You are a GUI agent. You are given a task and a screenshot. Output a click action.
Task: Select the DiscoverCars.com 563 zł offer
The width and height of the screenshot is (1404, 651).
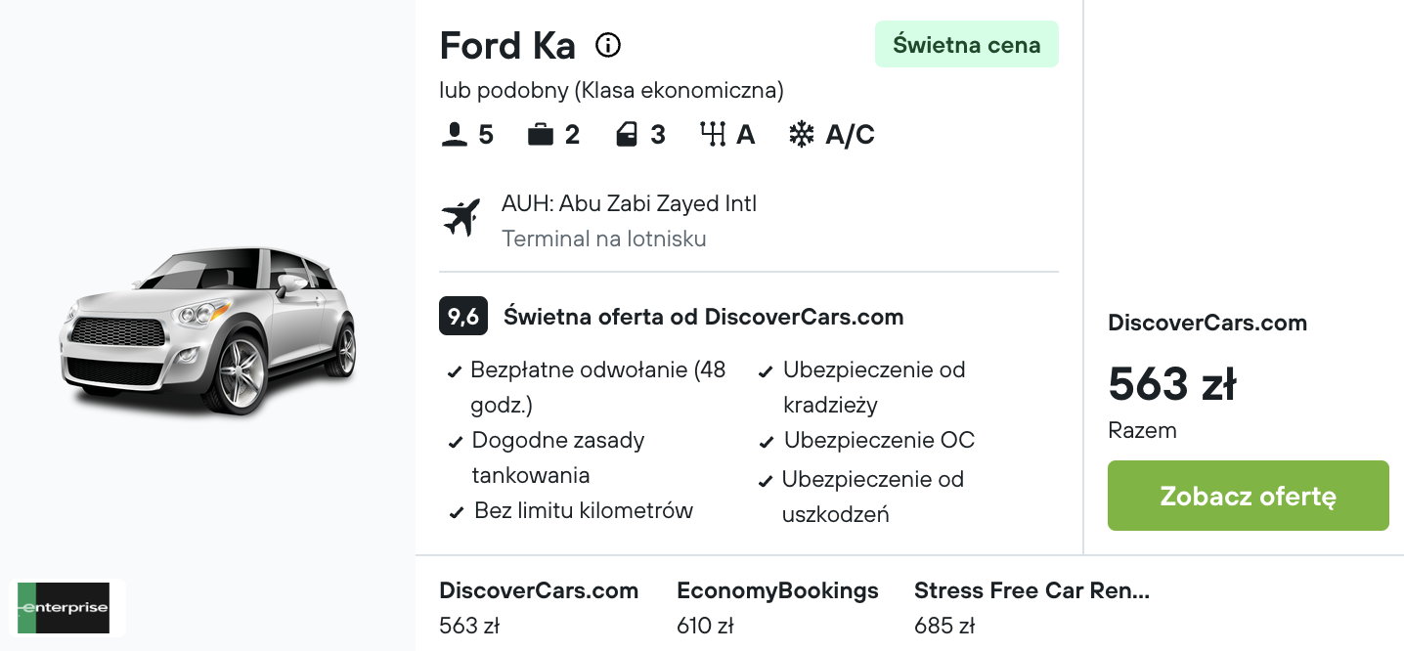coord(539,607)
